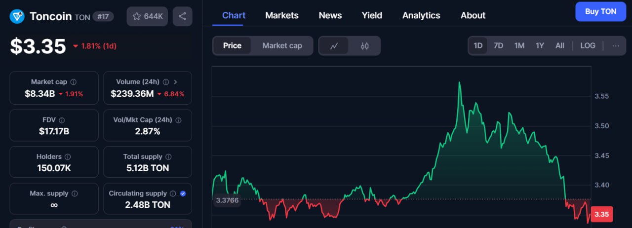The width and height of the screenshot is (632, 228).
Task: Set chart range to 1M
Action: [519, 45]
